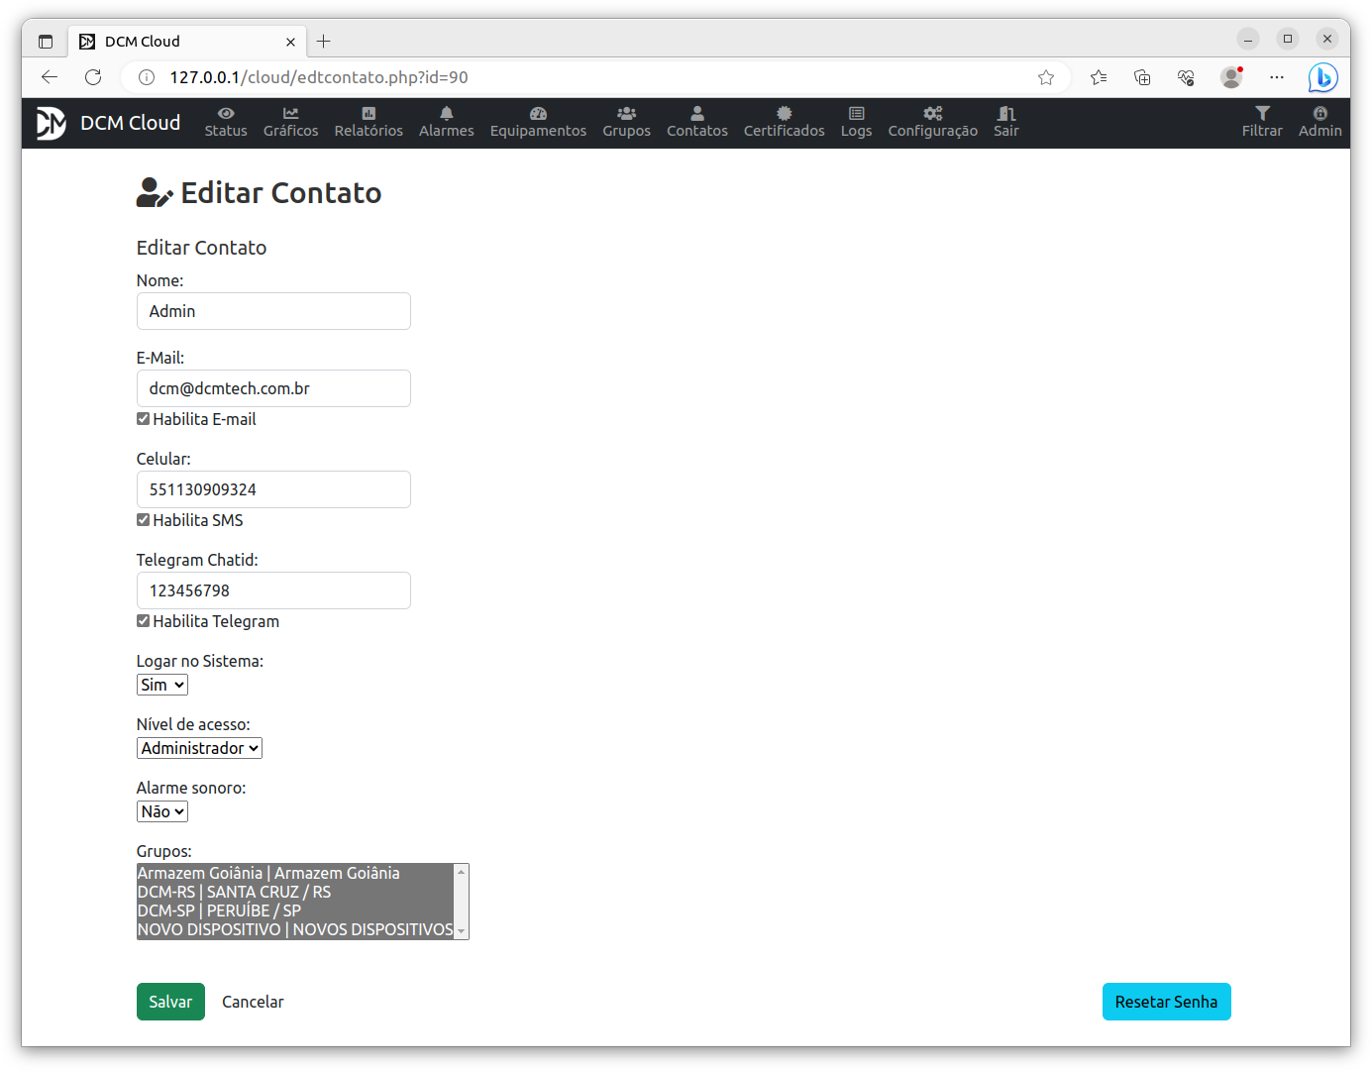Screen dimensions: 1372x1071
Task: Open the Status page icon
Action: pos(226,113)
